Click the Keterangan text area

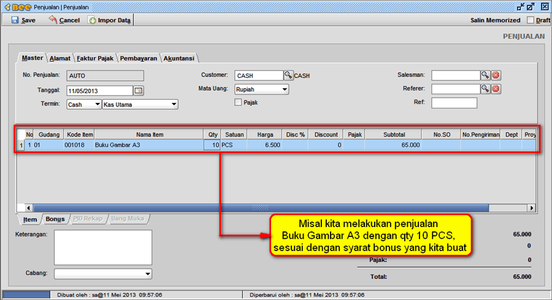tap(103, 247)
